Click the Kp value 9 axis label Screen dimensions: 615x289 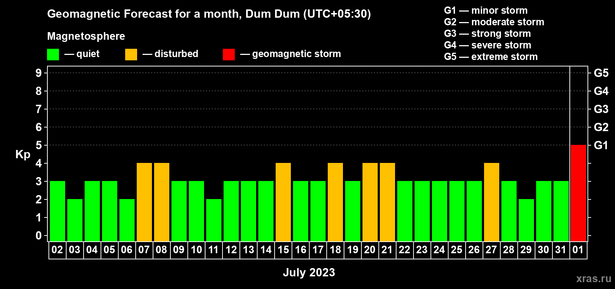39,73
